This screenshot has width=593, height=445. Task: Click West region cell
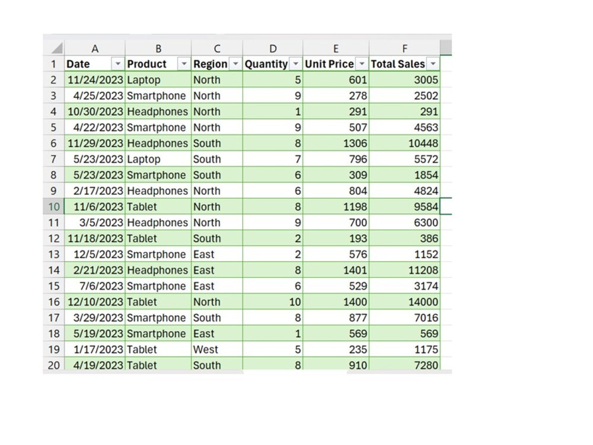217,349
